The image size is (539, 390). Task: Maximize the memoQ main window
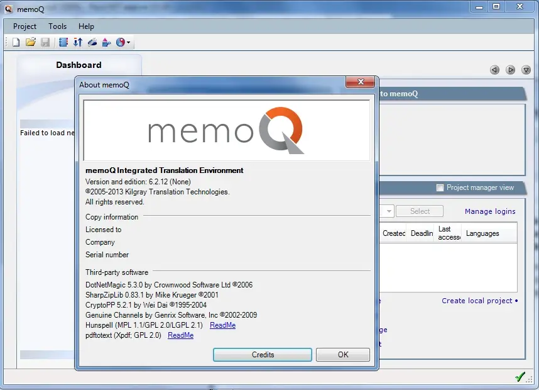496,6
